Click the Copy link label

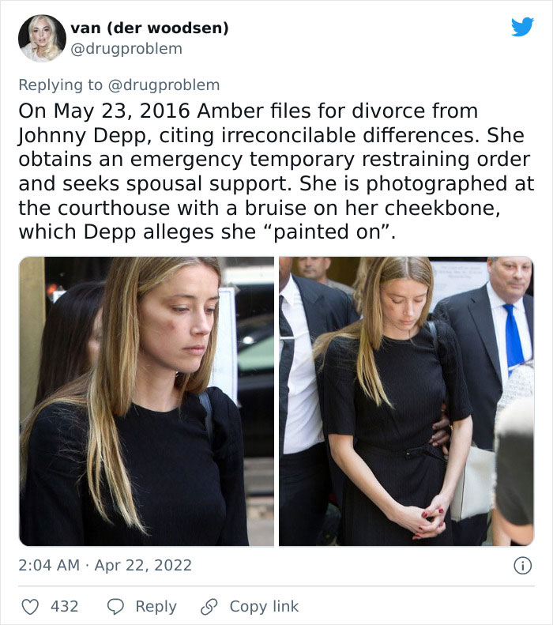coord(264,606)
